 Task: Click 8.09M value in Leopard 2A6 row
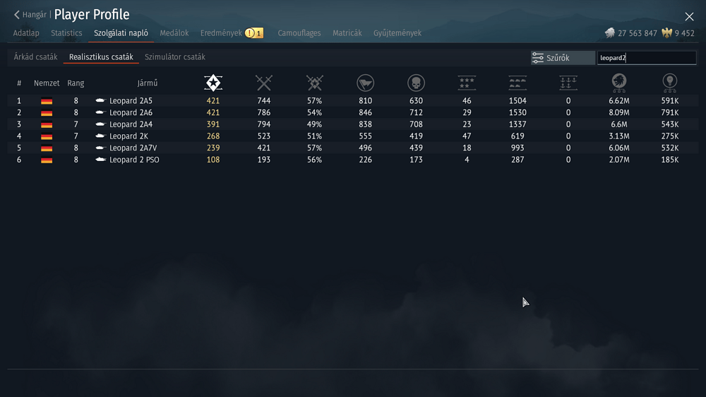pos(619,112)
